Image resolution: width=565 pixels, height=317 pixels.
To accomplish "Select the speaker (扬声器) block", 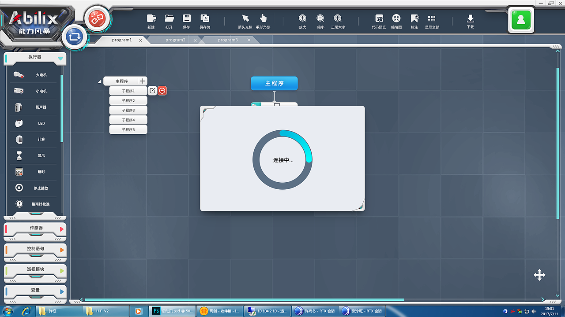I will point(34,107).
